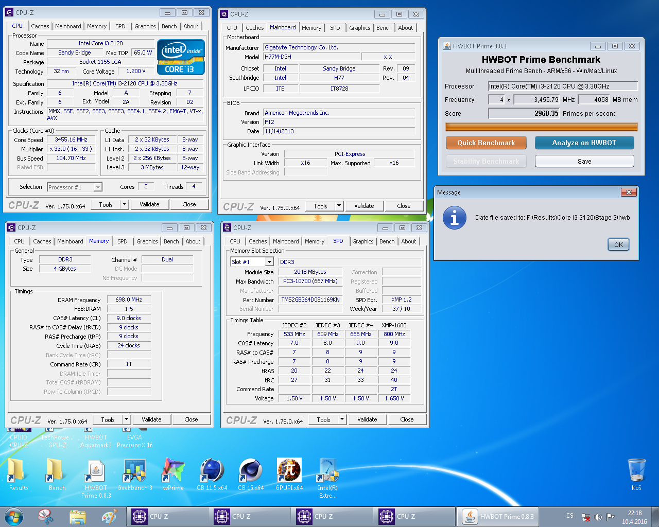Image resolution: width=659 pixels, height=527 pixels.
Task: Open the Snipping Tool taskbar icon
Action: click(46, 516)
